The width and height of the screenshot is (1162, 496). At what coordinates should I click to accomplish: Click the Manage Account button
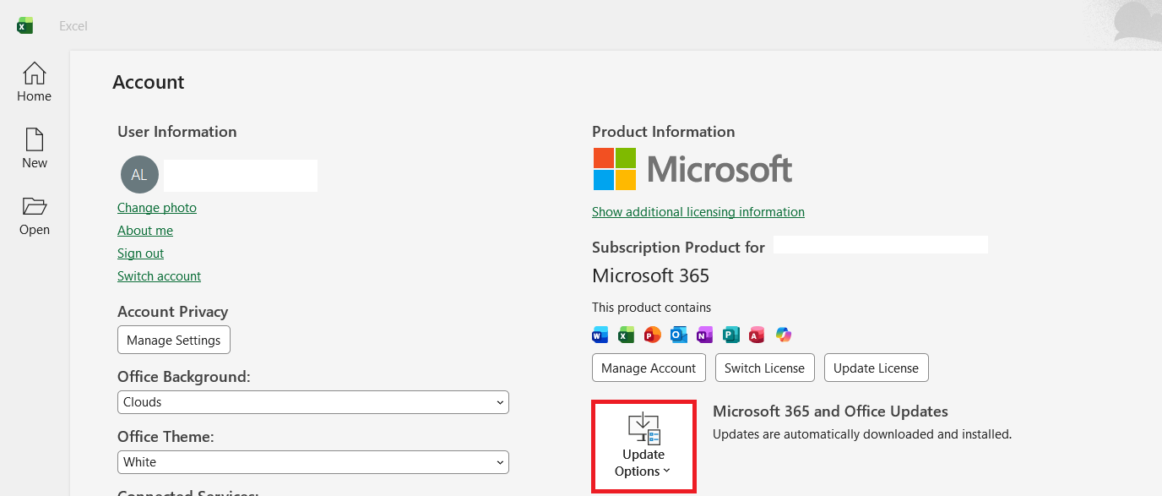[x=649, y=368]
